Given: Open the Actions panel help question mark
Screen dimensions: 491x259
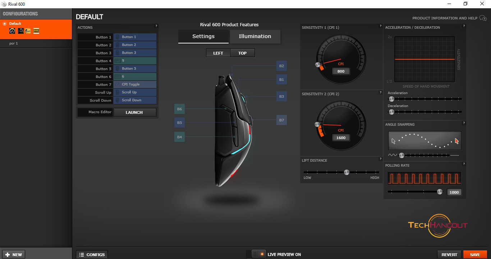Looking at the screenshot, I should 156,26.
